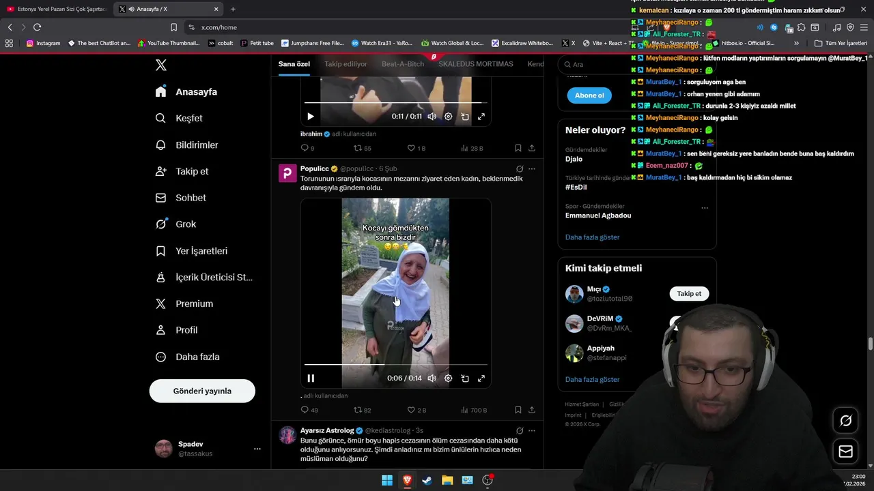874x491 pixels.
Task: Pause the Populicc video
Action: tap(311, 378)
